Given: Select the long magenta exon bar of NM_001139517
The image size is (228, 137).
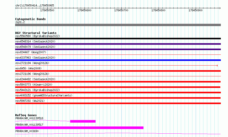Looking at the screenshot, I should [x=79, y=128].
